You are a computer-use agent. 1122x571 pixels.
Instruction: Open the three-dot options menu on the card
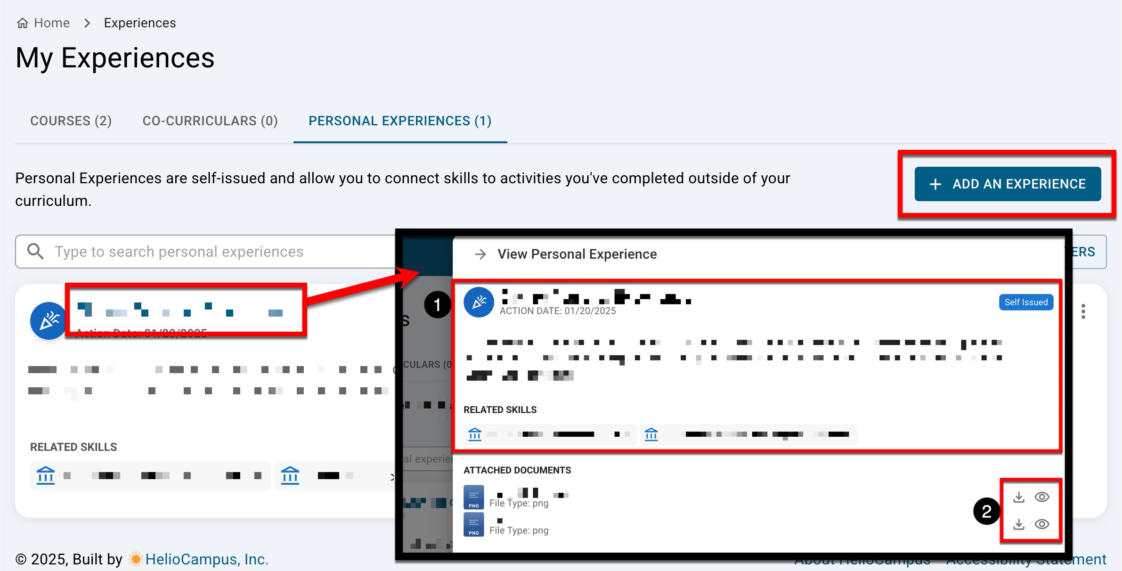1083,311
